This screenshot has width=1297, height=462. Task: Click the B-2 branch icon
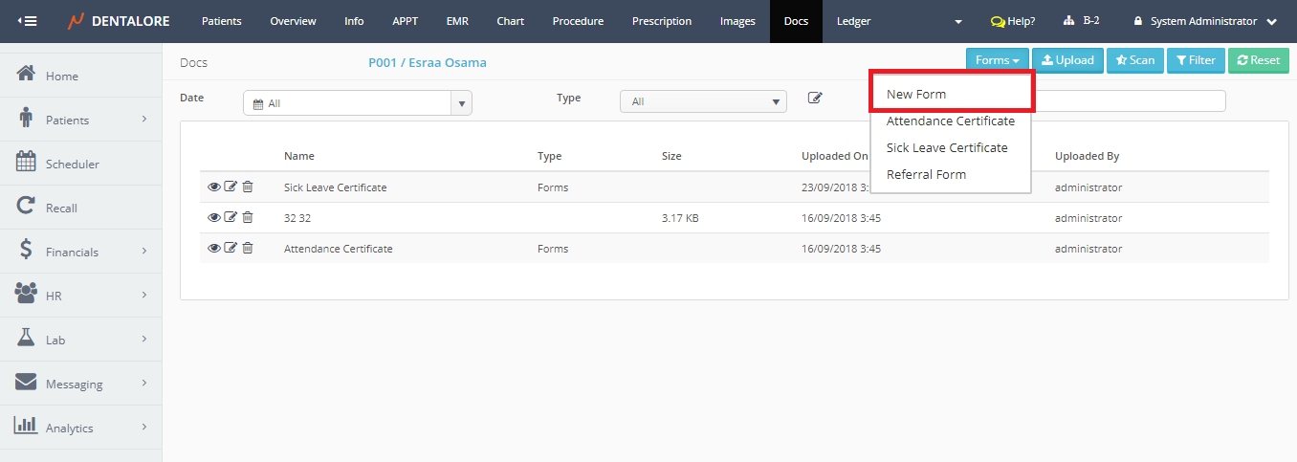[x=1069, y=21]
